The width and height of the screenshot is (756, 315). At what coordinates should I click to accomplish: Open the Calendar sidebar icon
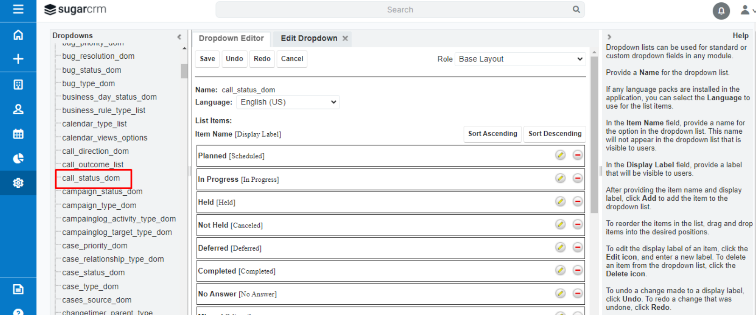18,134
